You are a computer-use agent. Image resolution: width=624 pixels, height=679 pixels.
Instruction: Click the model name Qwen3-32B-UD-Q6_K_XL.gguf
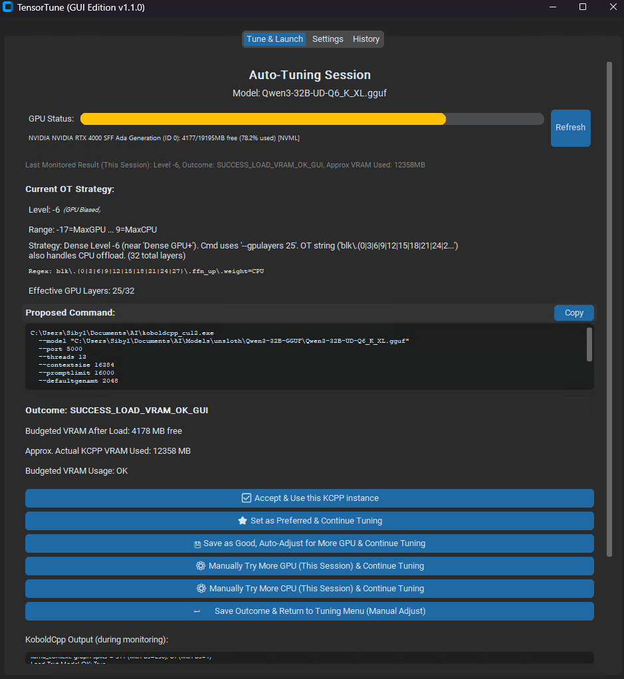click(x=324, y=93)
